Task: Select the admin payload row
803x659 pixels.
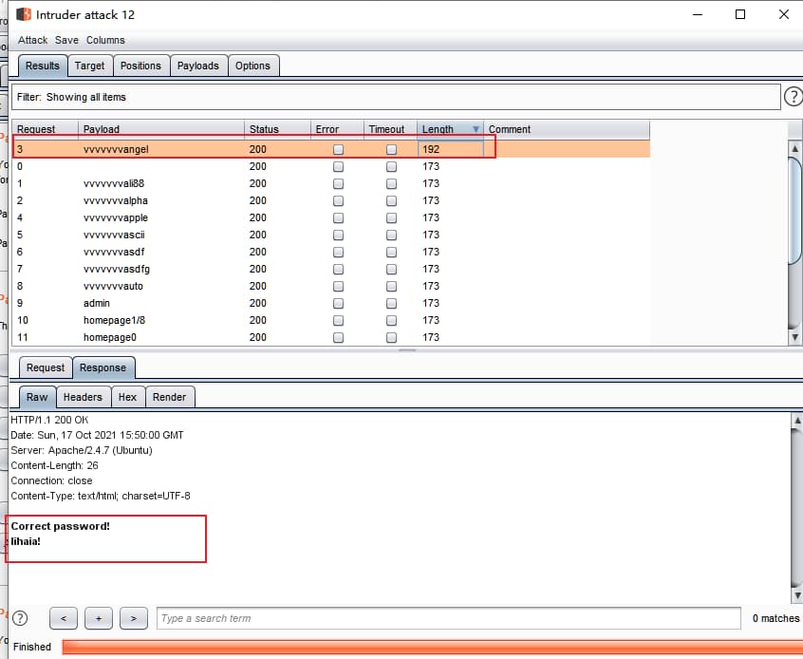Action: point(331,303)
